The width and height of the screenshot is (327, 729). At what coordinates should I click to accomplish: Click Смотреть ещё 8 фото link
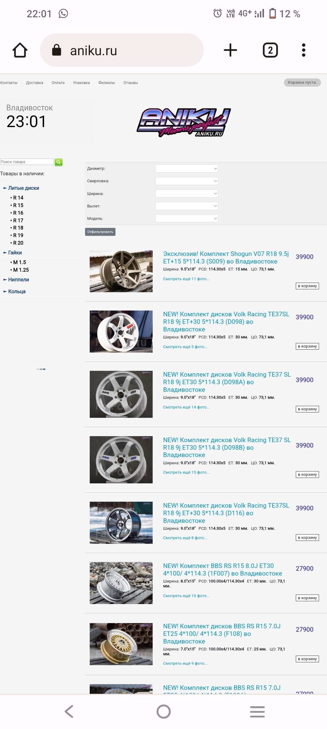pos(185,538)
